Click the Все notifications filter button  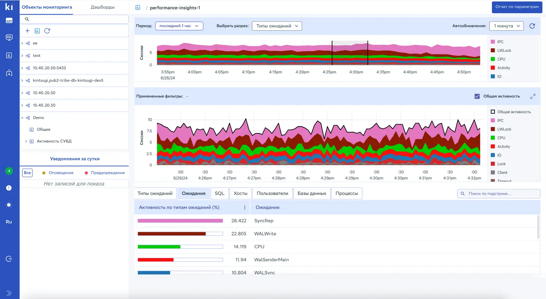(x=27, y=173)
